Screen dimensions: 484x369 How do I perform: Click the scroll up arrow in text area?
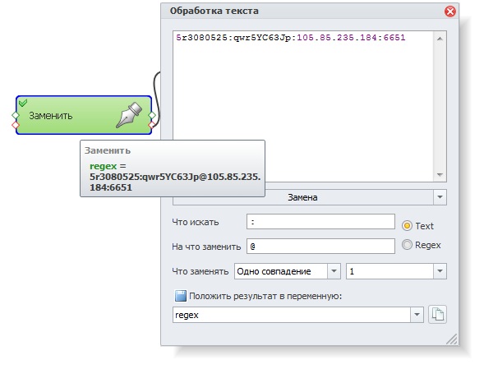coord(440,39)
